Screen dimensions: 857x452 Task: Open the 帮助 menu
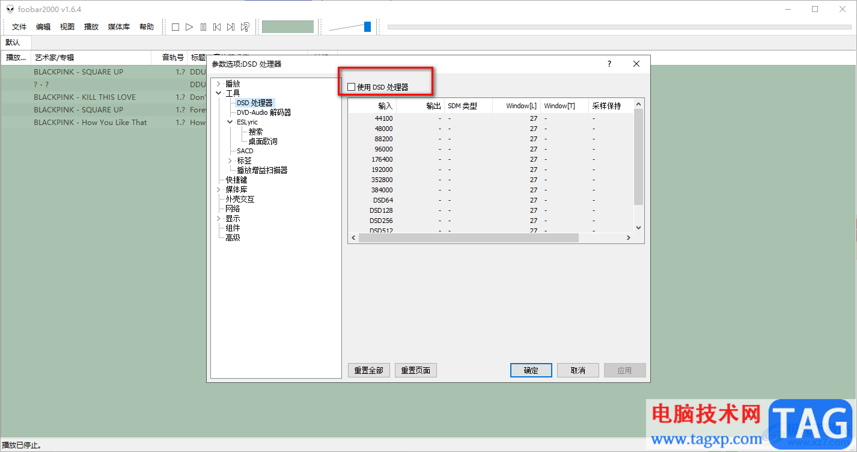147,27
